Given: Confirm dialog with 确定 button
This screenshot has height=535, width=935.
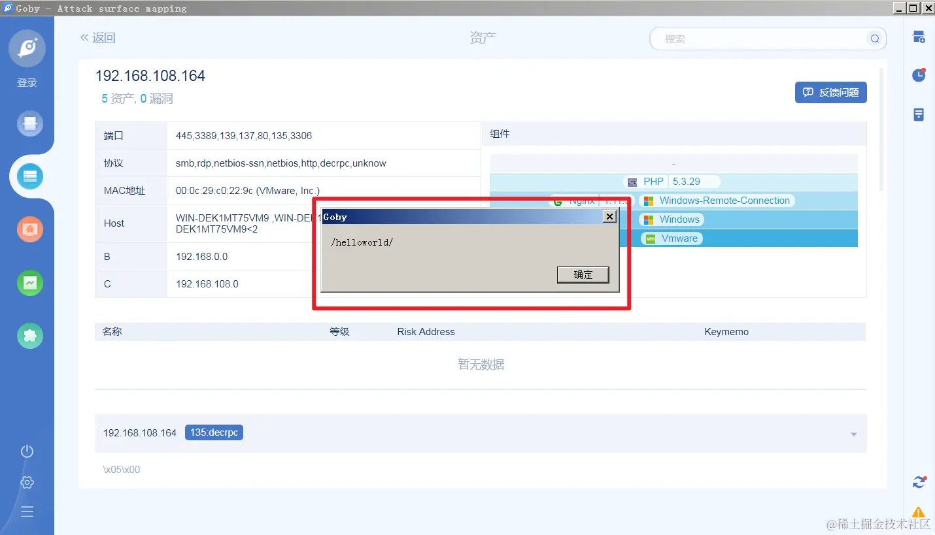Looking at the screenshot, I should click(583, 275).
